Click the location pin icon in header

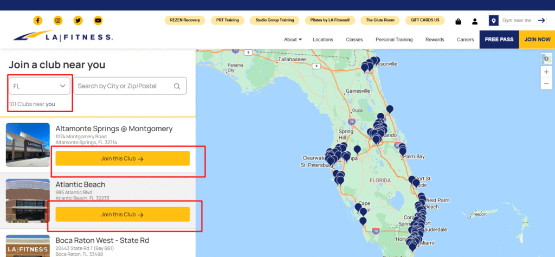pyautogui.click(x=494, y=21)
